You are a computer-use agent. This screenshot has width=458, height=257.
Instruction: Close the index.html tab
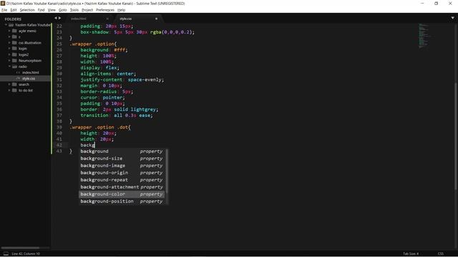(107, 19)
